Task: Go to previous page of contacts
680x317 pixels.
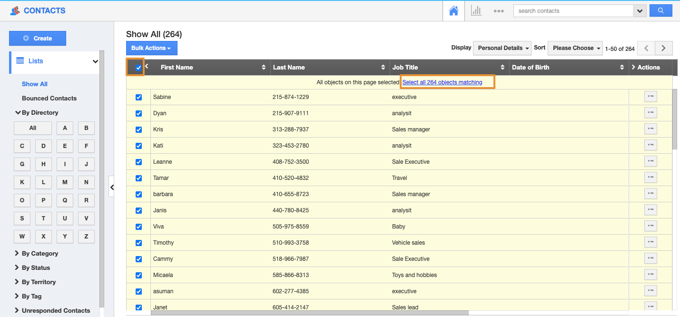Action: point(646,48)
